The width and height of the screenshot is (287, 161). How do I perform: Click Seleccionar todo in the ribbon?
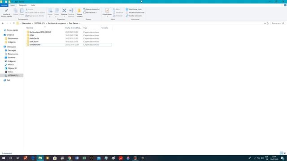134,9
